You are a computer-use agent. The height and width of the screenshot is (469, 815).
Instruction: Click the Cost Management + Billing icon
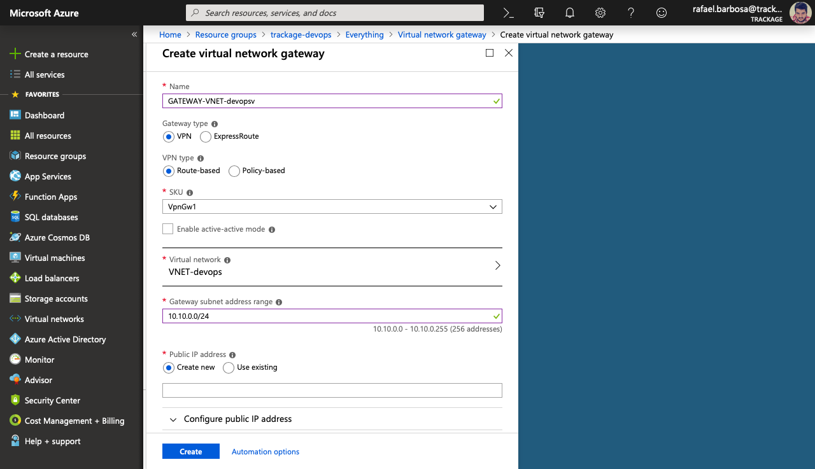point(15,421)
